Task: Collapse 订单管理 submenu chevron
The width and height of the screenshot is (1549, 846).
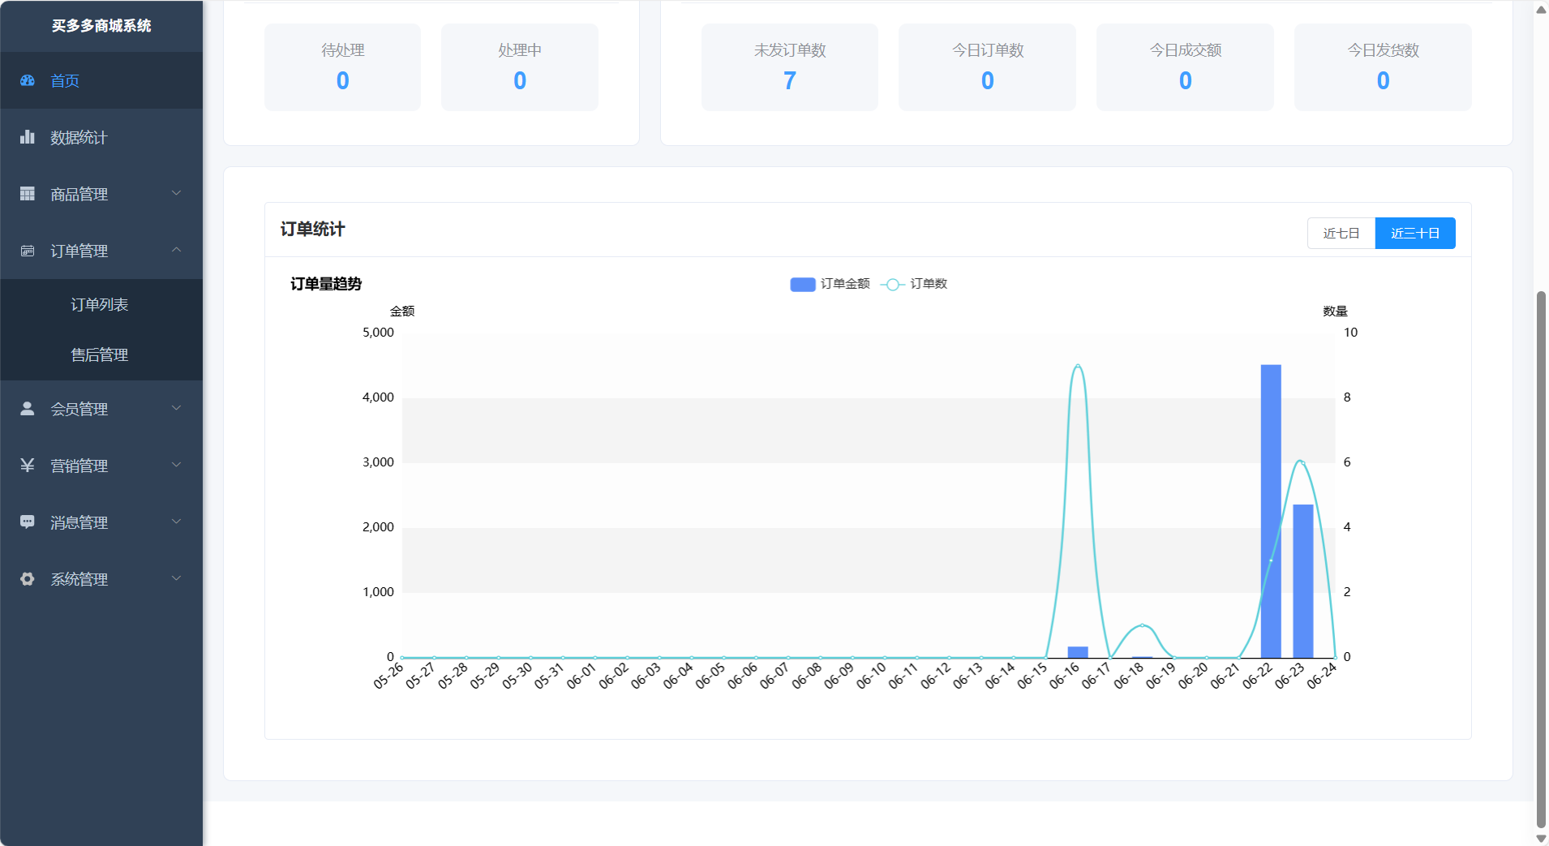Action: click(176, 250)
